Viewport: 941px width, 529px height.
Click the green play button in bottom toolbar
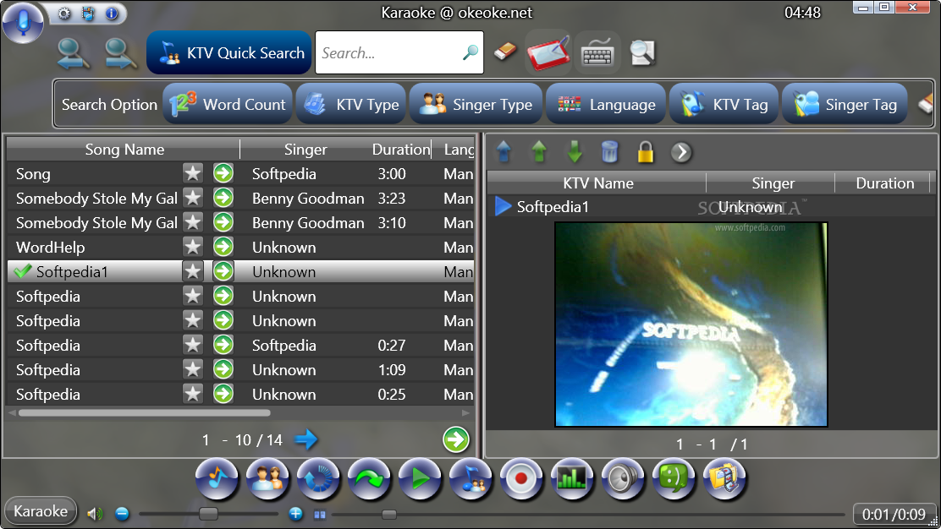(x=420, y=478)
